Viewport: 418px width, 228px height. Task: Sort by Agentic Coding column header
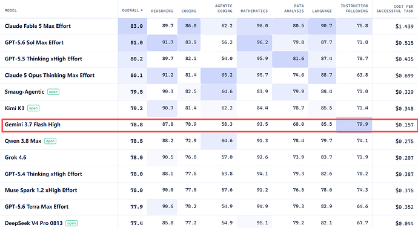(224, 8)
